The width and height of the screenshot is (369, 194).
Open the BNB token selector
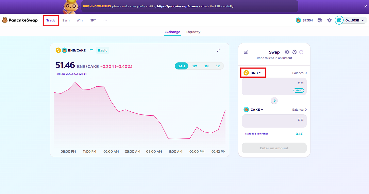click(x=253, y=73)
